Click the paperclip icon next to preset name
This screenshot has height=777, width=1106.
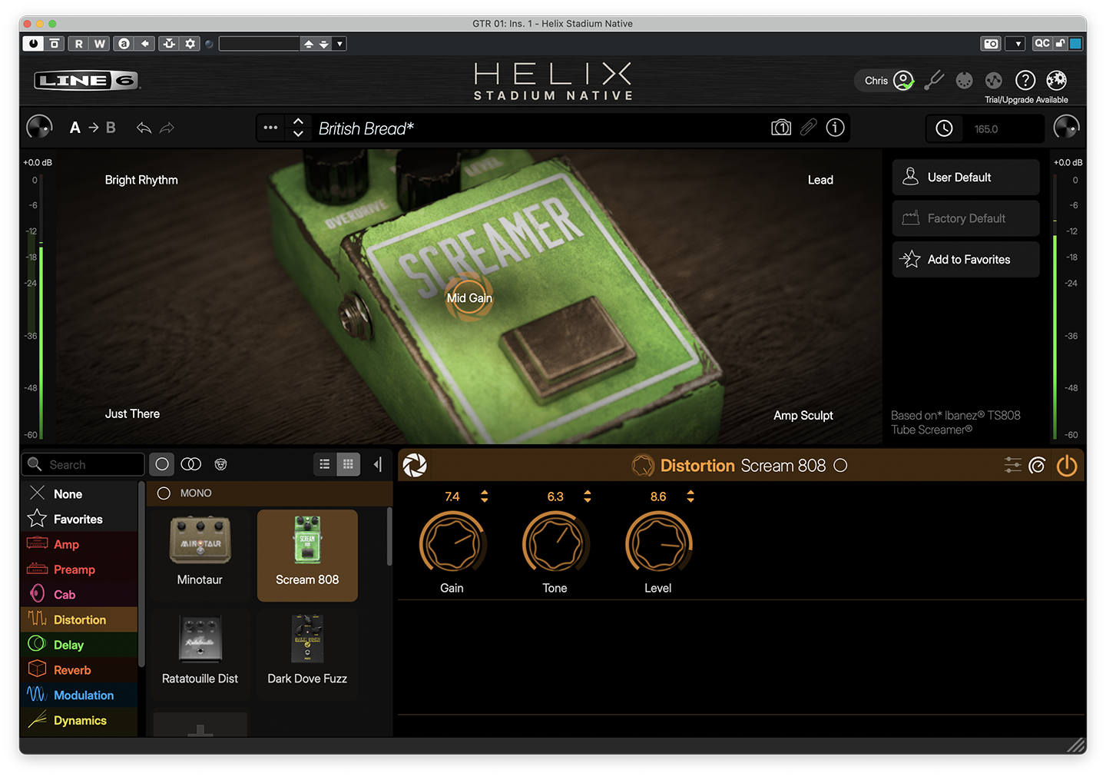pyautogui.click(x=809, y=128)
